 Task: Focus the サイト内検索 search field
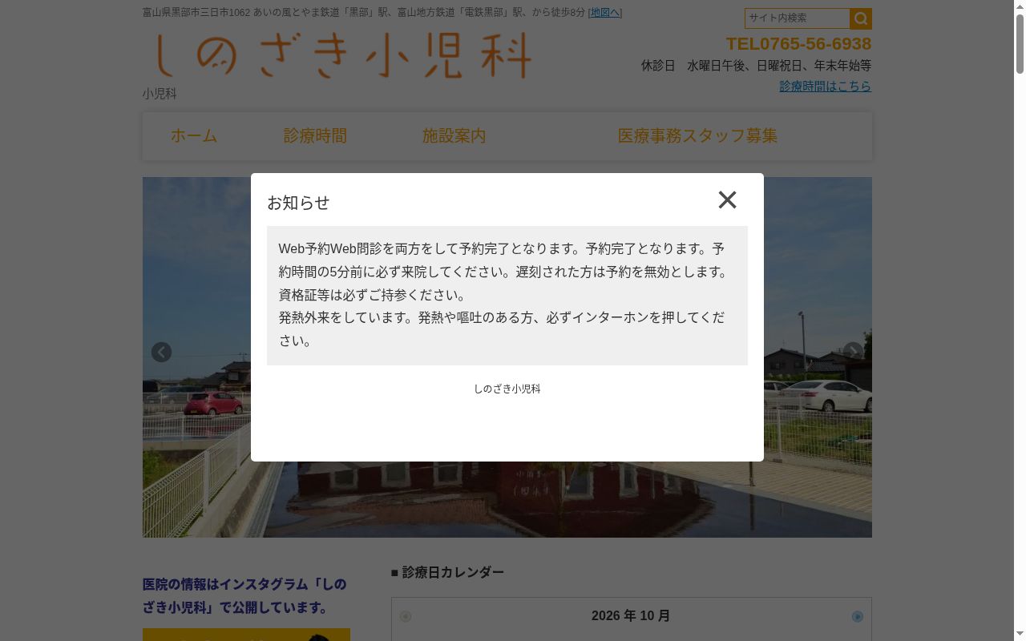pyautogui.click(x=797, y=18)
